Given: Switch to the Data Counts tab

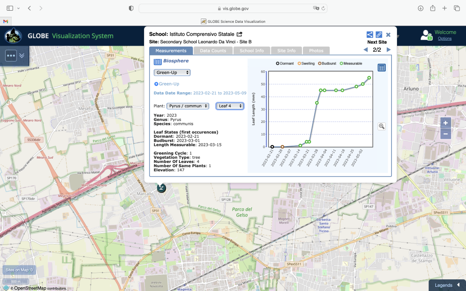Looking at the screenshot, I should point(212,51).
